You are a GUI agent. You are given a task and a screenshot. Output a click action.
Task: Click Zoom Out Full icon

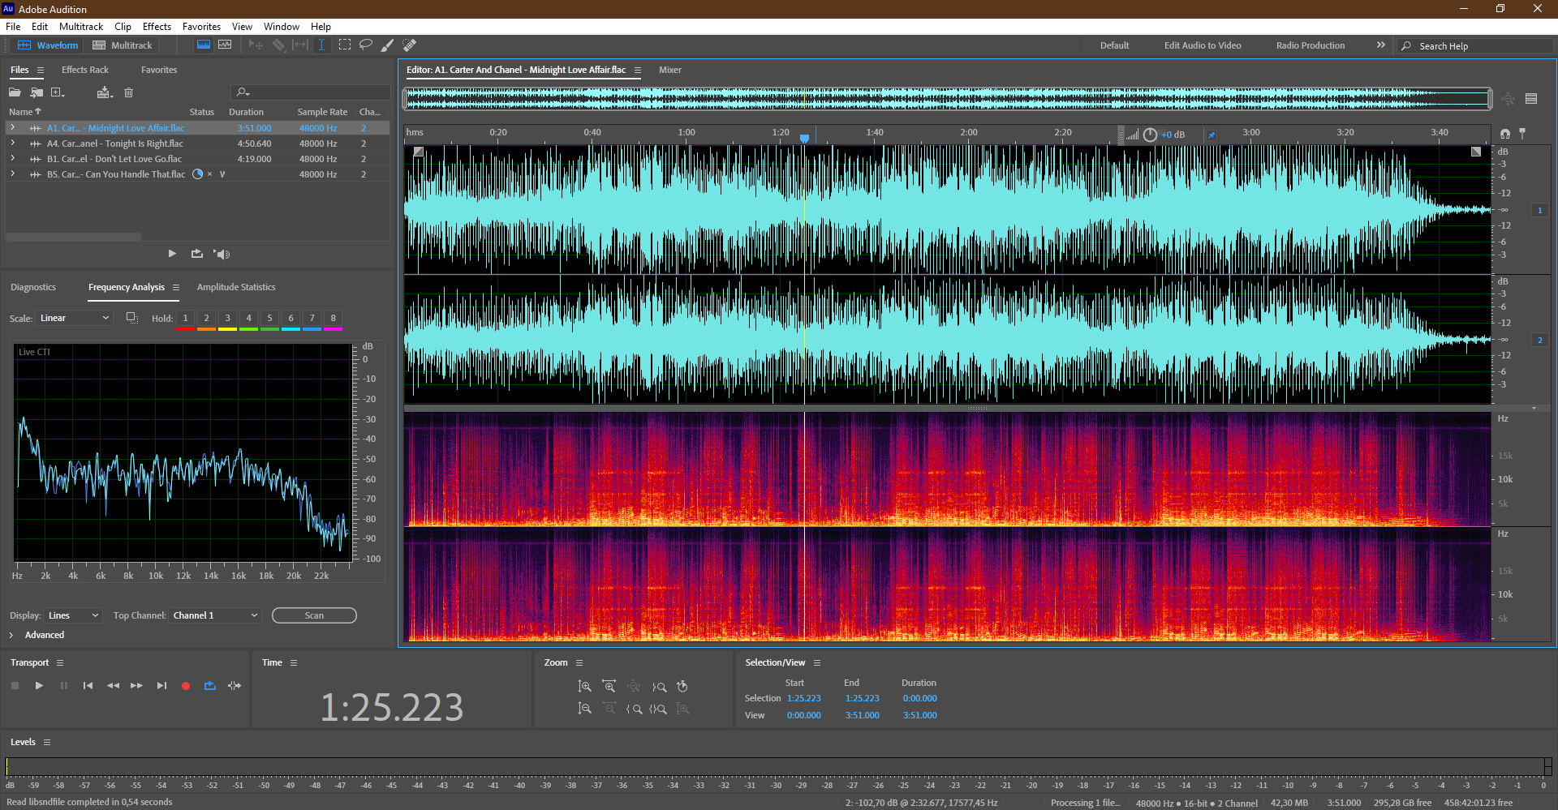pos(634,687)
